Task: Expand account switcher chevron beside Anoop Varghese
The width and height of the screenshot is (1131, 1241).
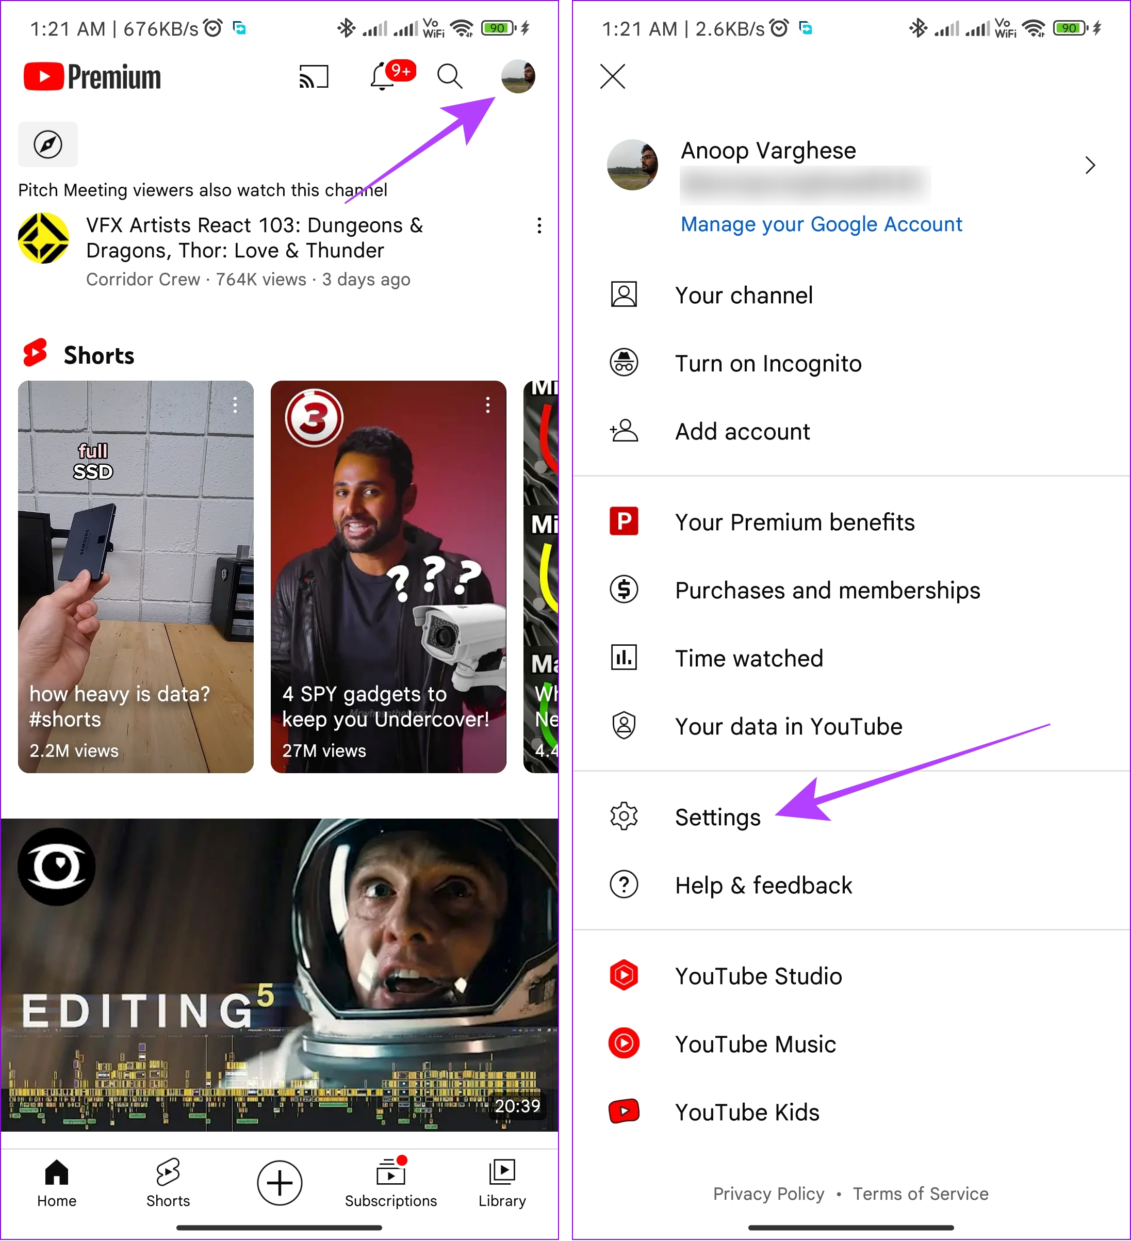Action: tap(1090, 165)
